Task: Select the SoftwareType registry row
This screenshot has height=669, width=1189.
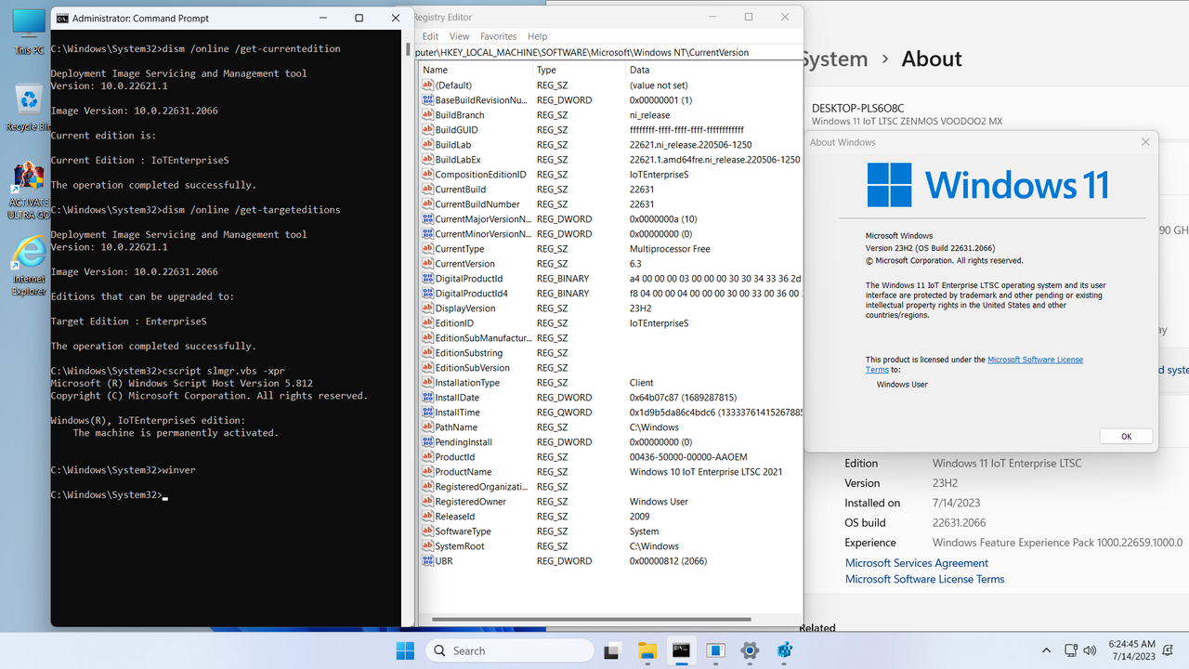Action: coord(611,531)
